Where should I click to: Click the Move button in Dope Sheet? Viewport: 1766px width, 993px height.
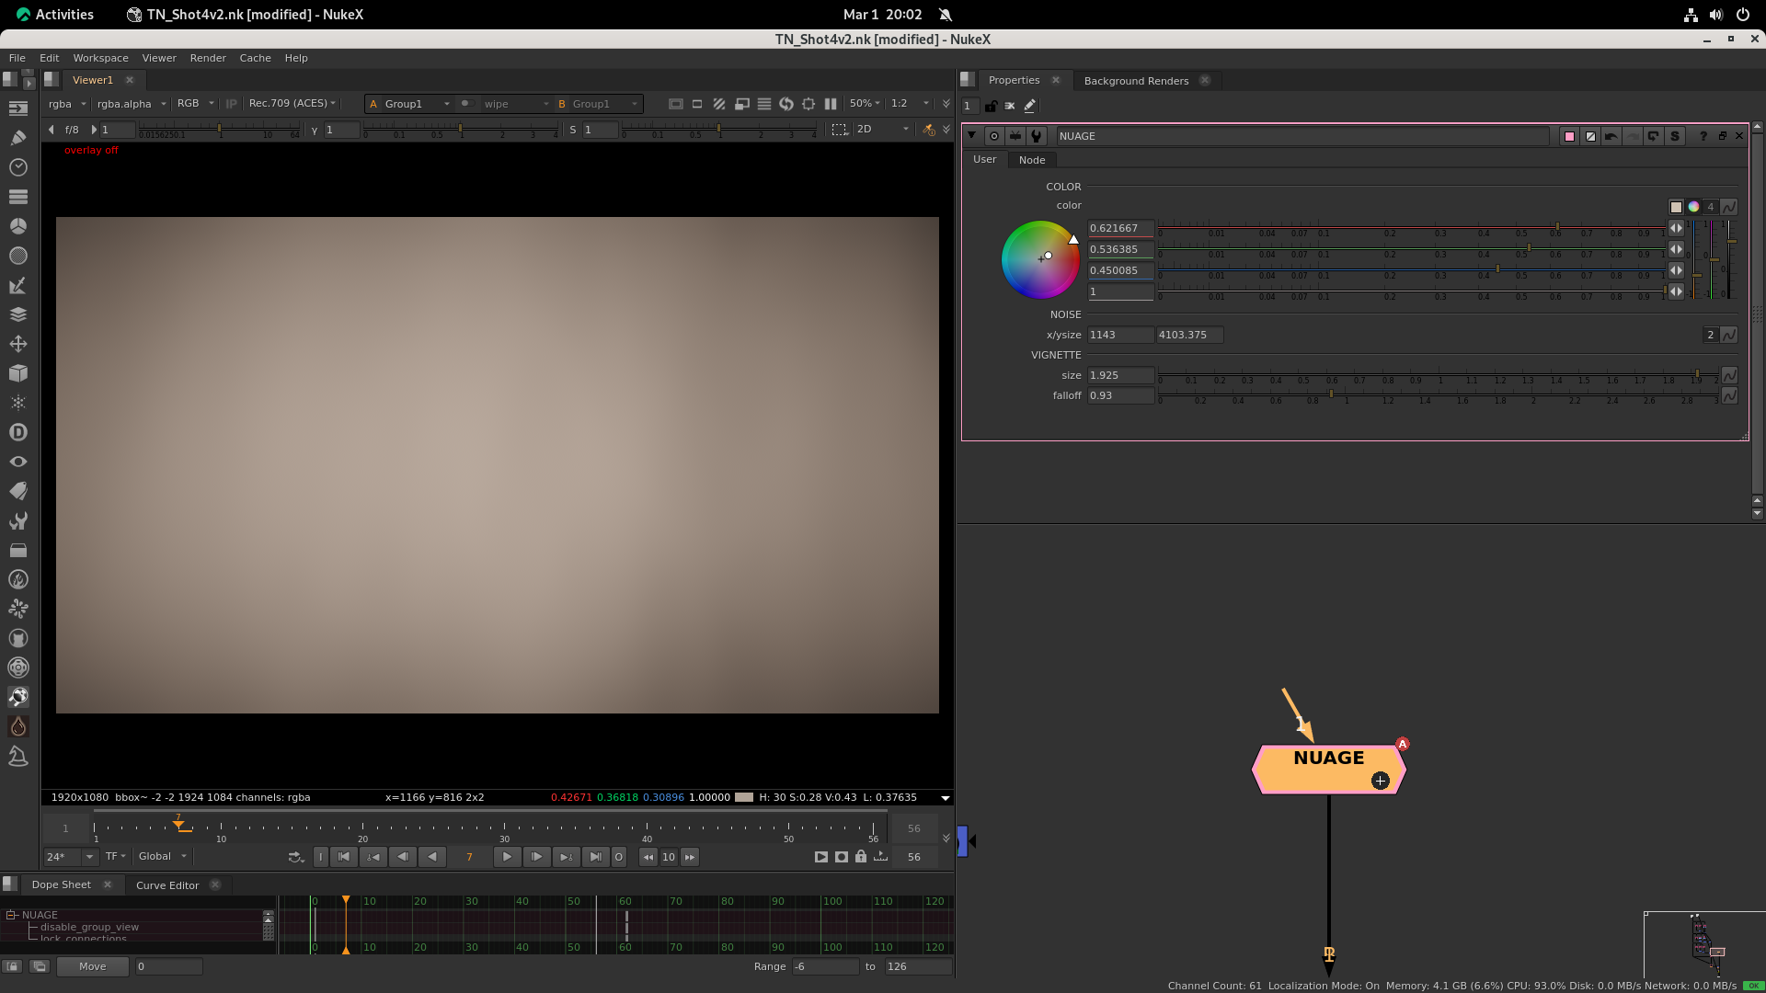click(93, 966)
